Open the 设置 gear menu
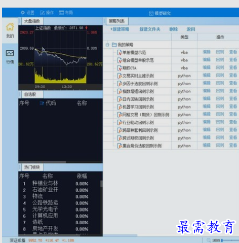 [x=27, y=13]
